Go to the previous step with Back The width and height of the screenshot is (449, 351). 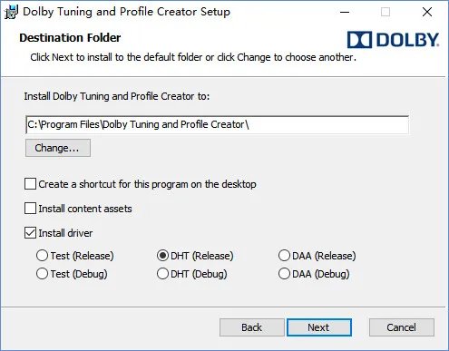[x=251, y=327]
